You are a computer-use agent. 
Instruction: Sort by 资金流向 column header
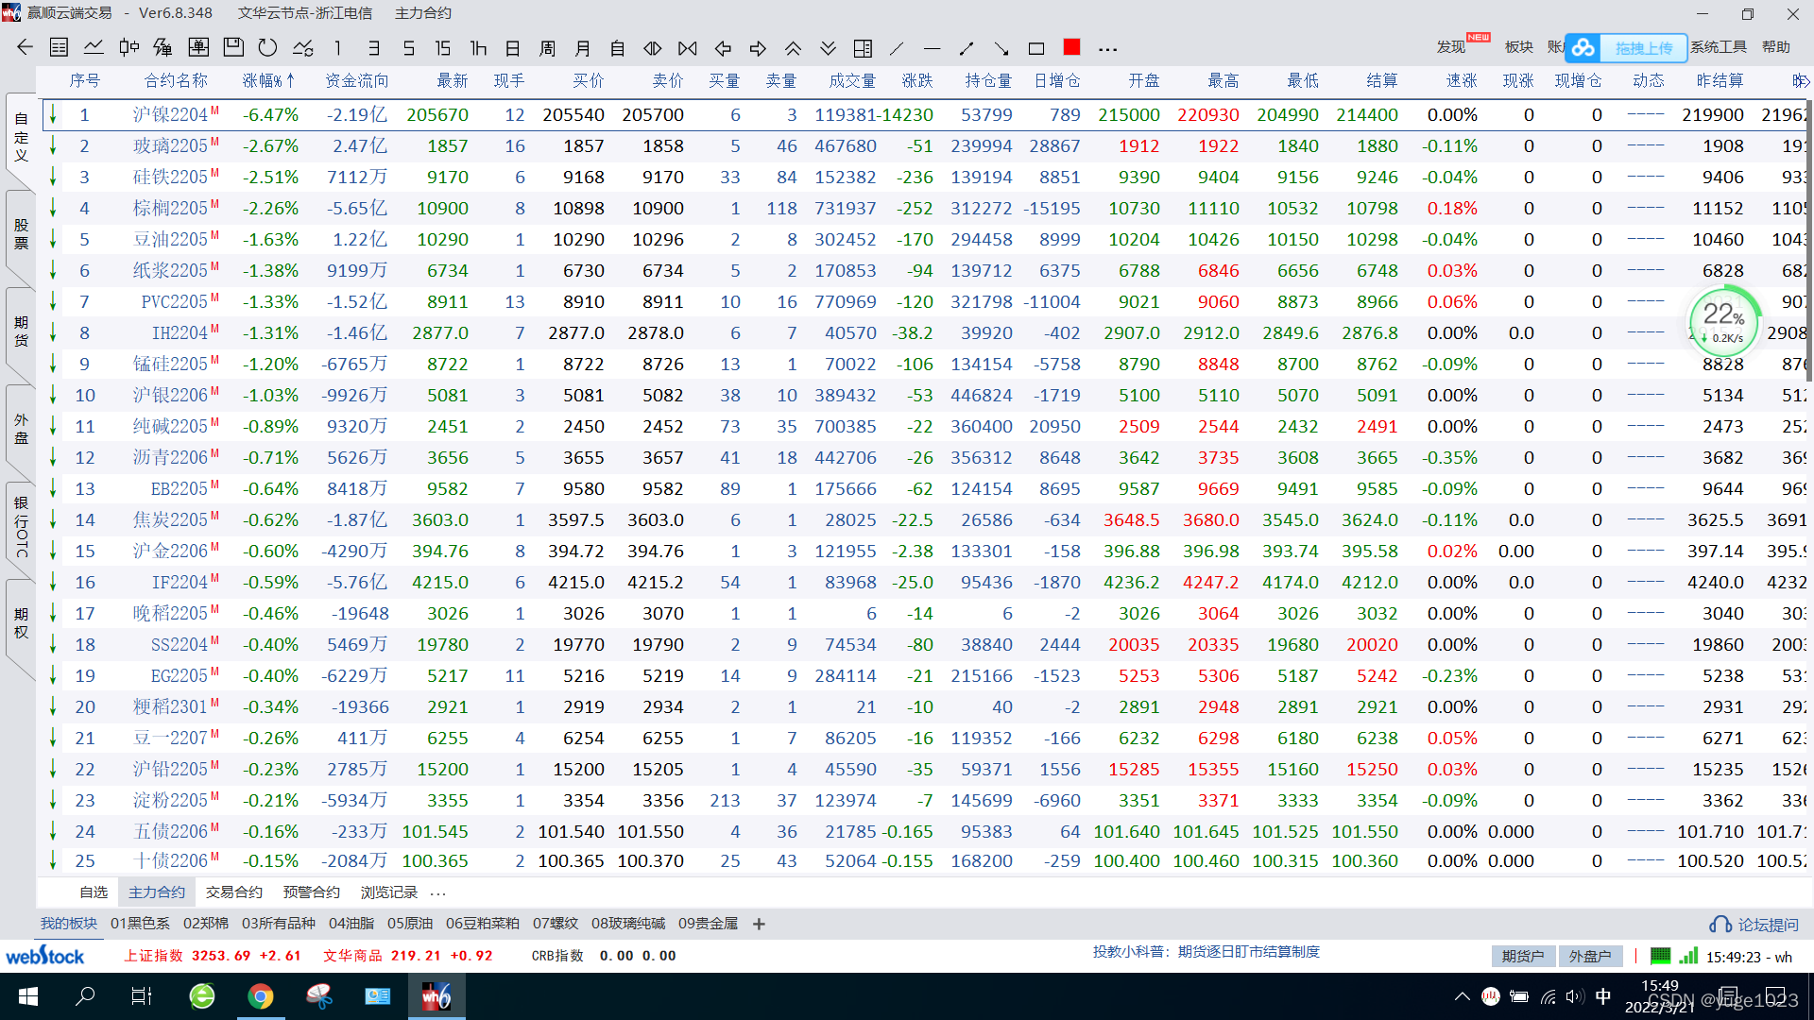(x=357, y=80)
